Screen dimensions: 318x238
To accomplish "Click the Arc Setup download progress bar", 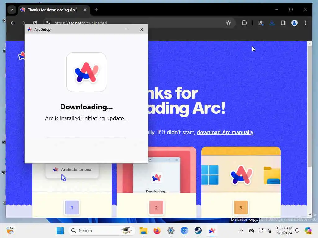I will [x=86, y=138].
